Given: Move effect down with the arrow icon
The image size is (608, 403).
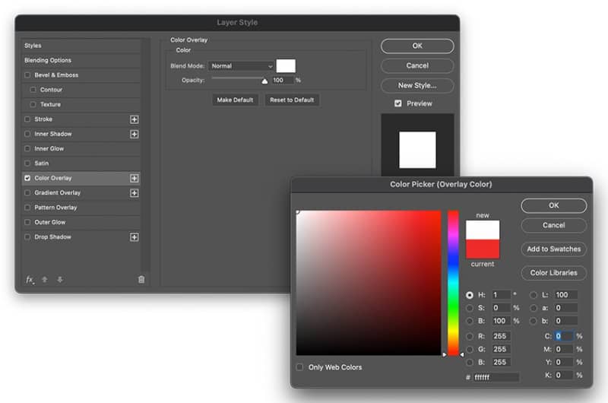Looking at the screenshot, I should [60, 279].
